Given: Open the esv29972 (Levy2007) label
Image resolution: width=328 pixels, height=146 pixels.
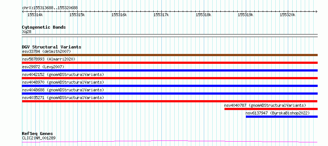Looking at the screenshot, I should tap(43, 67).
